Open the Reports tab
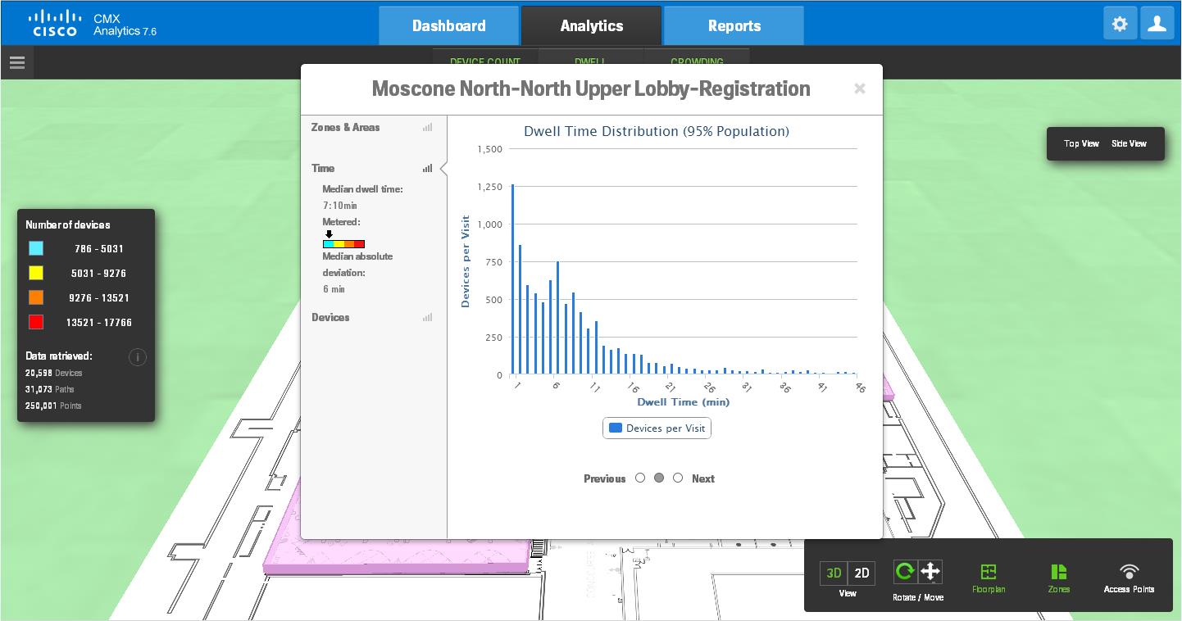 coord(734,26)
